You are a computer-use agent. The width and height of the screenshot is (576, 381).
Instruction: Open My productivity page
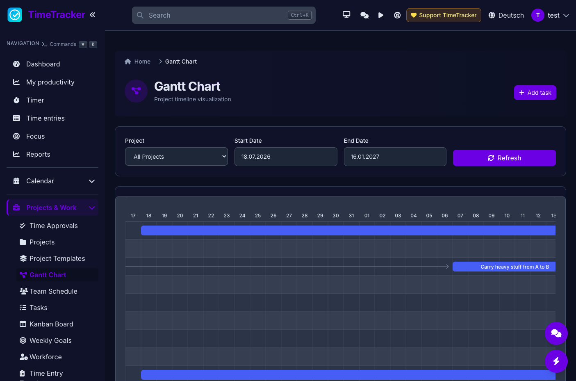(52, 82)
